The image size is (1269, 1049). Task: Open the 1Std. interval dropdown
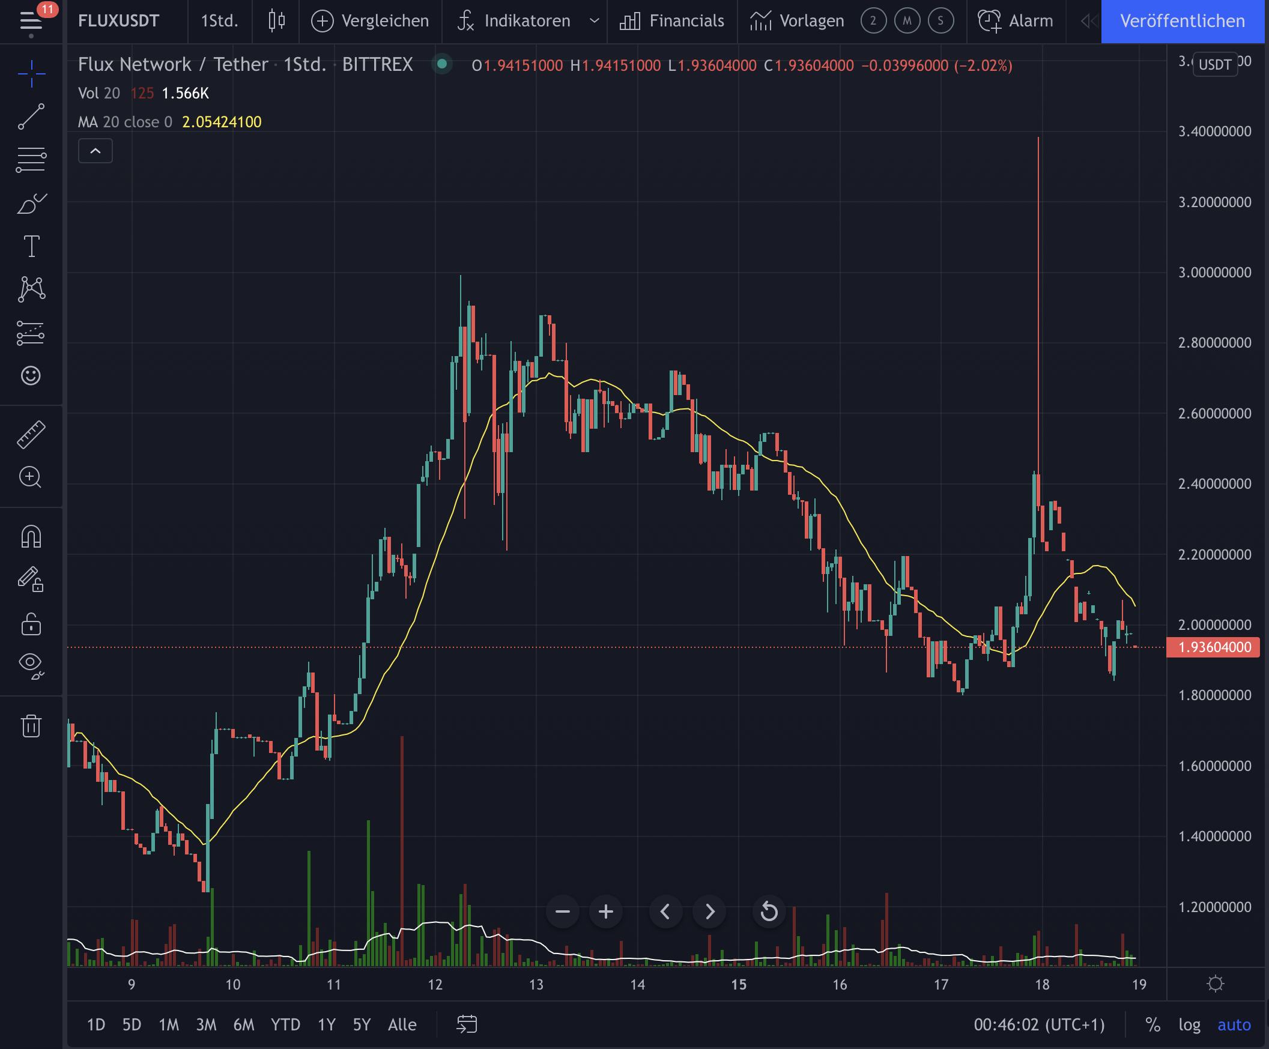219,21
